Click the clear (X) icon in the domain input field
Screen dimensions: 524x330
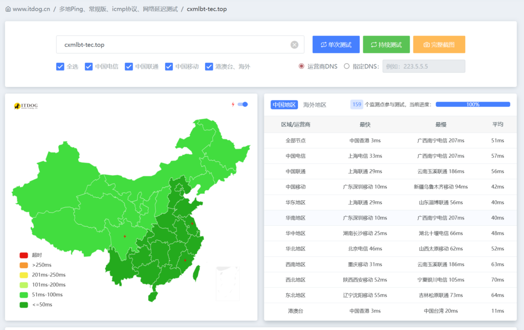pos(294,44)
